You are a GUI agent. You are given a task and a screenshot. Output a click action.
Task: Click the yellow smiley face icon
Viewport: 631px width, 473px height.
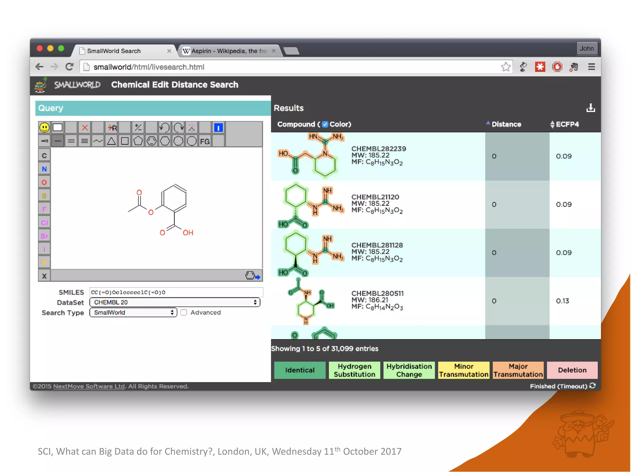[44, 127]
